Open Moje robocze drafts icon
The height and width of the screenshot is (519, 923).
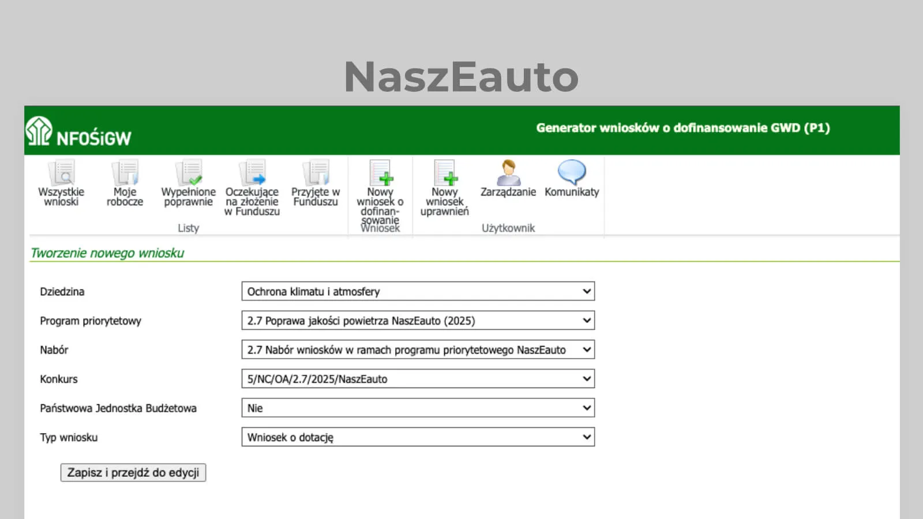[x=125, y=172]
